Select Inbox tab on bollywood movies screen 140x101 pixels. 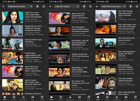click(33, 98)
